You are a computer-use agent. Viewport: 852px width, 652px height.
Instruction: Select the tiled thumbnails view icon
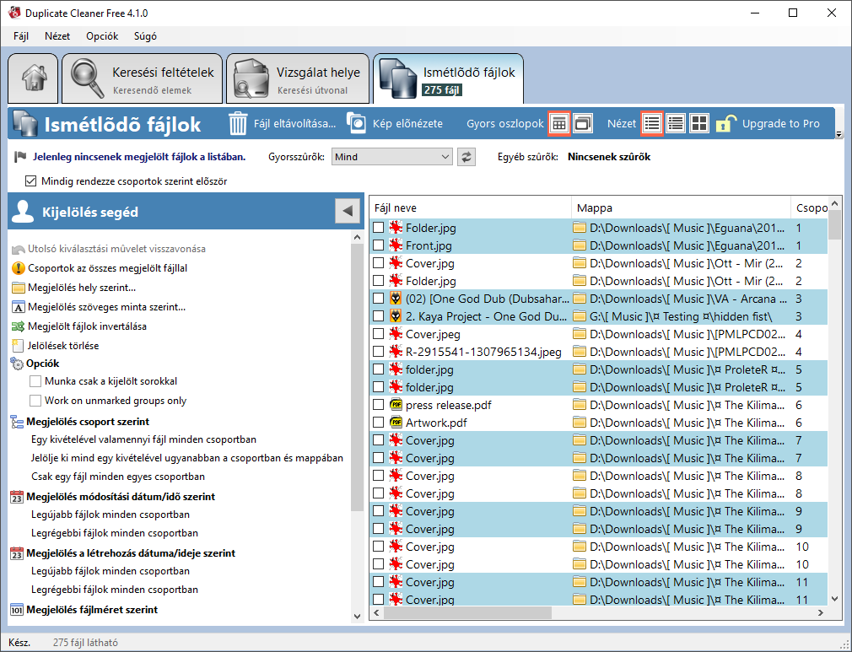[x=699, y=122]
